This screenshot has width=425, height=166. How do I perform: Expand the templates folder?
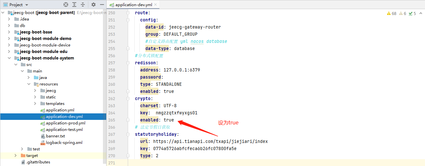coord(35,103)
